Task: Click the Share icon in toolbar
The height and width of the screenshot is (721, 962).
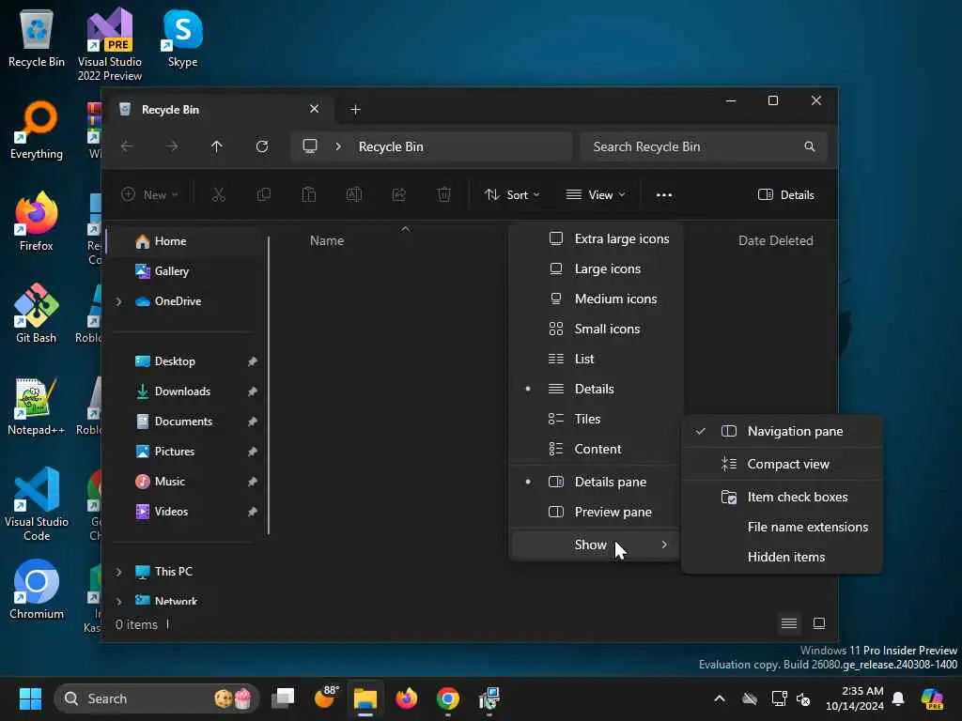Action: (x=398, y=195)
